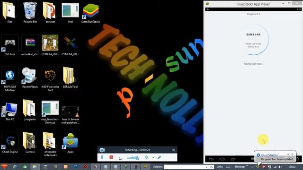This screenshot has height=170, width=303.
Task: Stop the screen recording
Action: tap(111, 157)
